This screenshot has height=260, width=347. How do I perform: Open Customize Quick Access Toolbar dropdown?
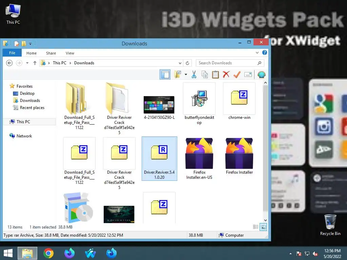[30, 44]
